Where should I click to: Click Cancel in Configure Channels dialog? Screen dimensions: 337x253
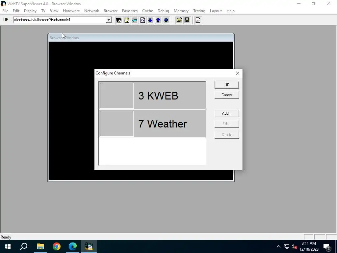tap(227, 95)
